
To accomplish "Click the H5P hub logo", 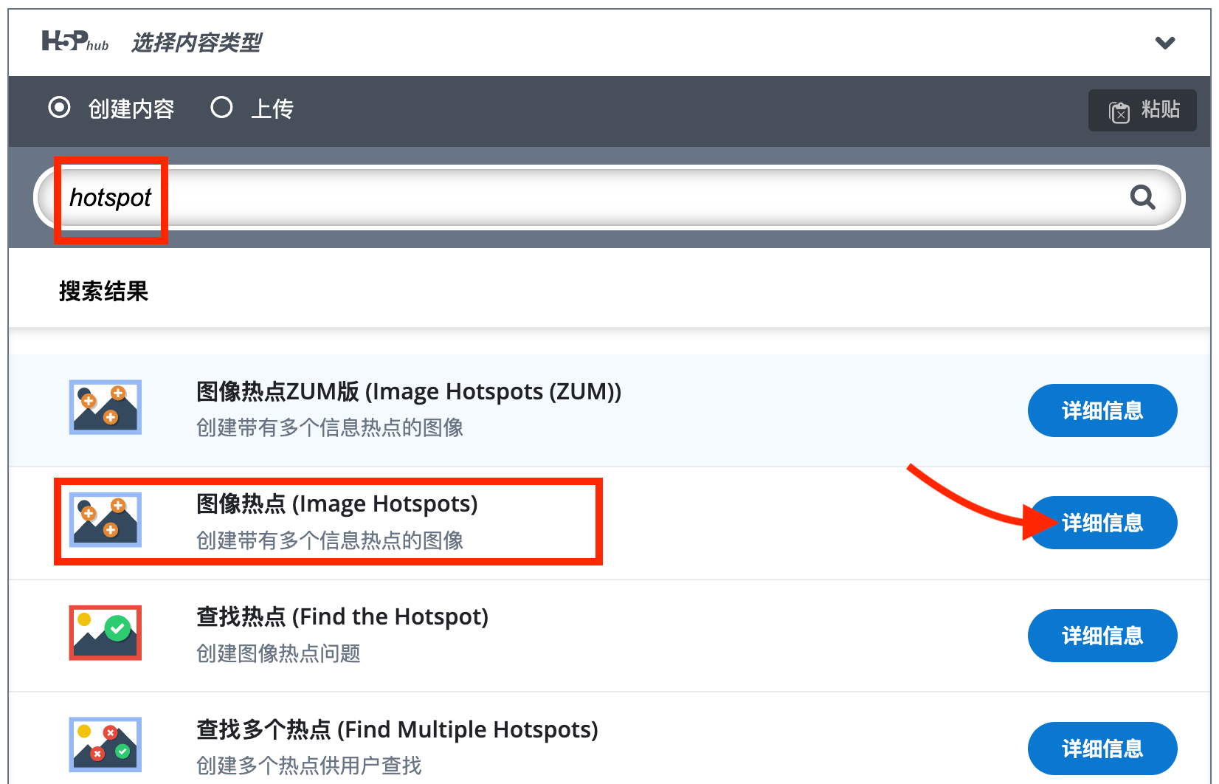I will click(x=75, y=42).
